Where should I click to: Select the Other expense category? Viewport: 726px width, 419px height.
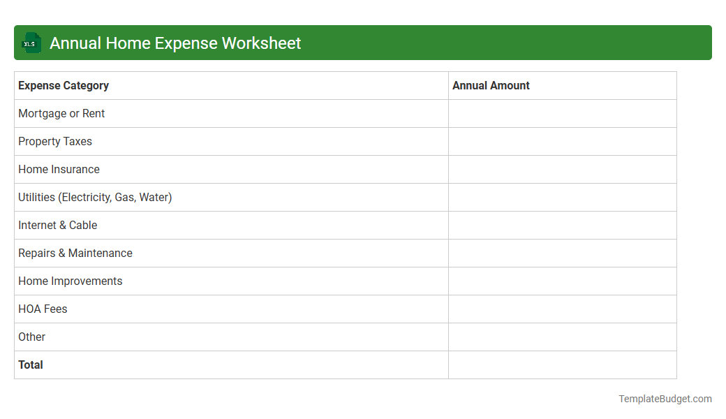tap(31, 337)
